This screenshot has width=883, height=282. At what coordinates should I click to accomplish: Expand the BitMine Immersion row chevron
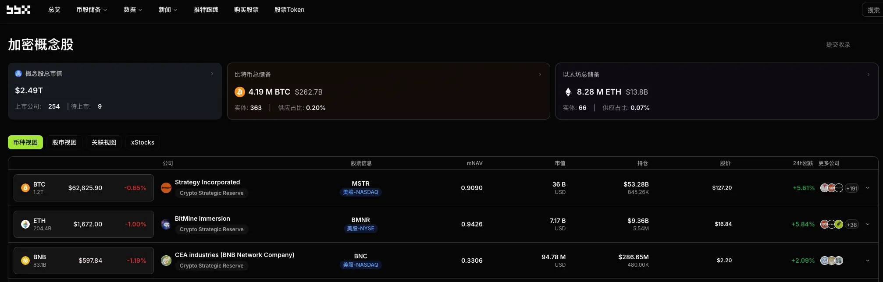point(868,224)
